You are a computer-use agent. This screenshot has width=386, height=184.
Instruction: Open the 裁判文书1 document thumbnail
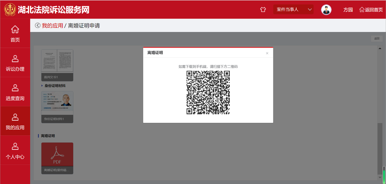pos(57,65)
